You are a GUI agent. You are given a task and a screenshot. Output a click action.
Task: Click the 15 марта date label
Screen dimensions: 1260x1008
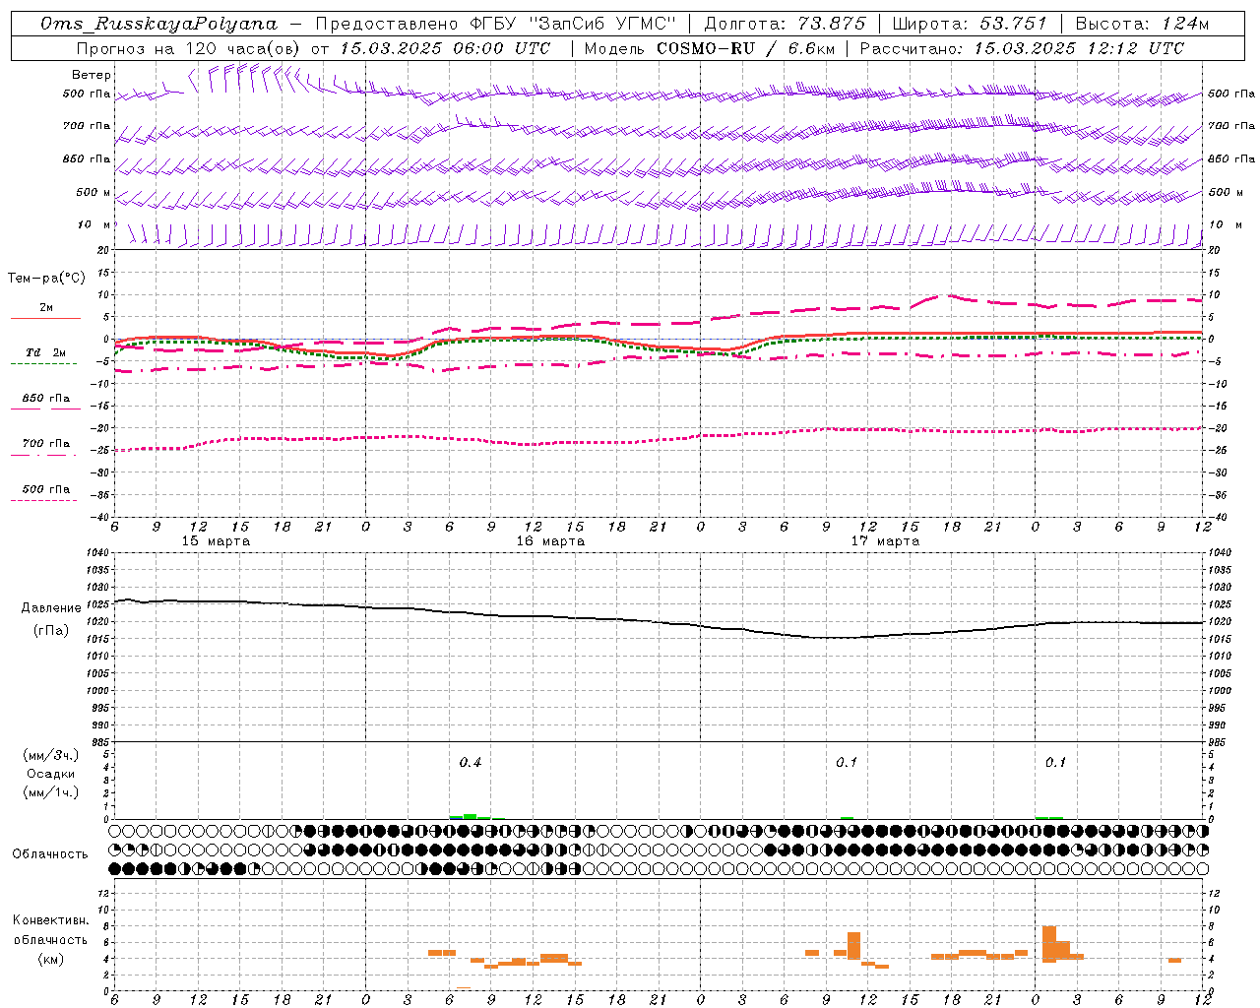pos(216,541)
